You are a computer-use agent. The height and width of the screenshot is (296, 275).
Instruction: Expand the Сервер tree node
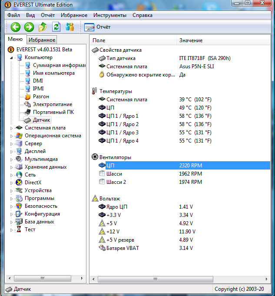click(12, 144)
